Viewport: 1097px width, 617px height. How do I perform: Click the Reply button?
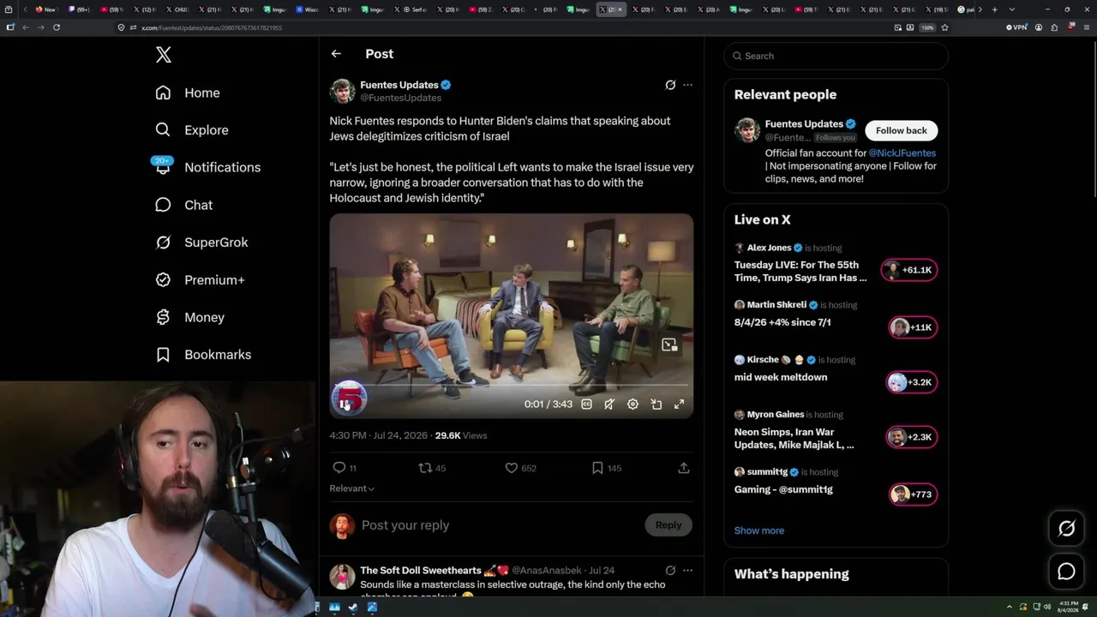[x=668, y=525]
